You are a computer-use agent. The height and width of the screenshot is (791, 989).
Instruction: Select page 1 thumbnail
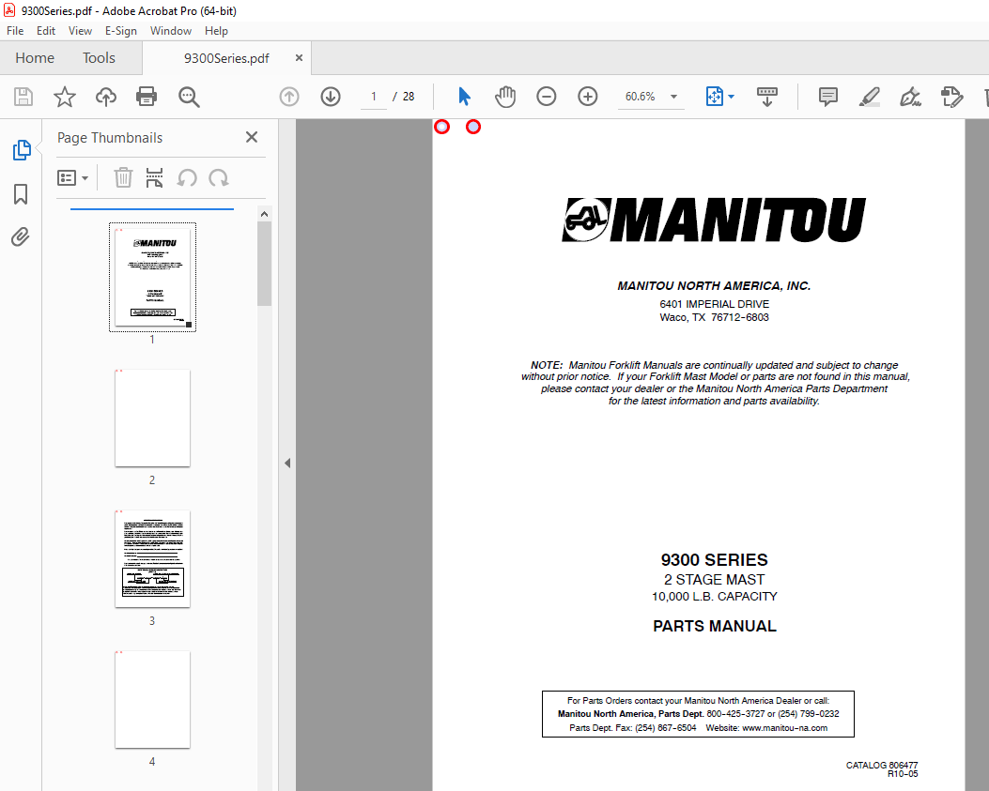[153, 277]
